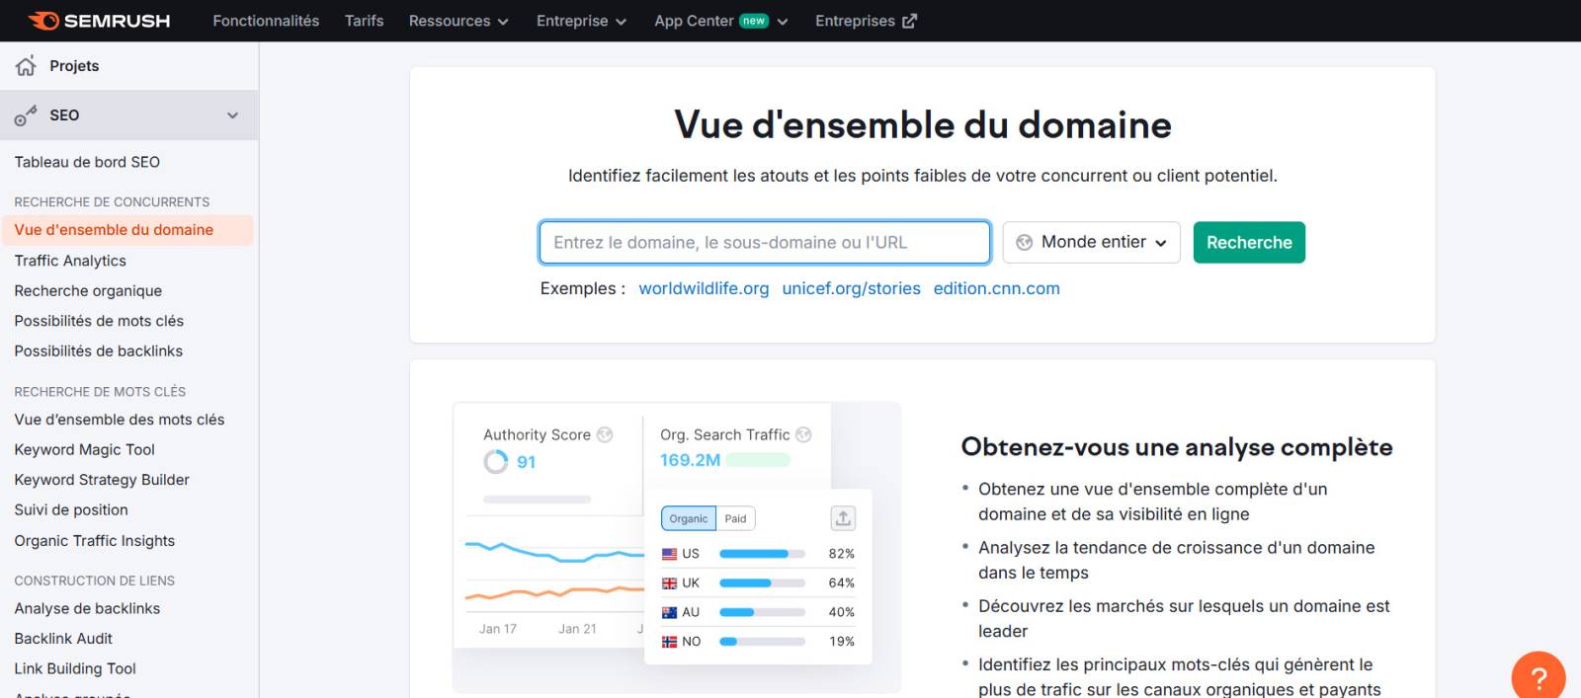Click the RECHERCHE DE CONCURRENTS heading

click(112, 201)
